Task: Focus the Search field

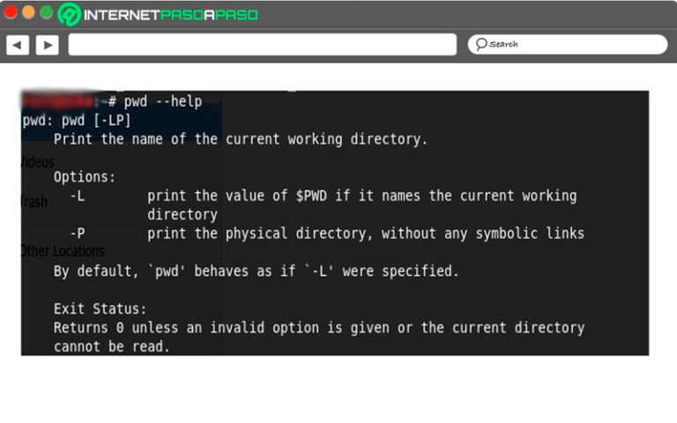Action: pyautogui.click(x=568, y=44)
